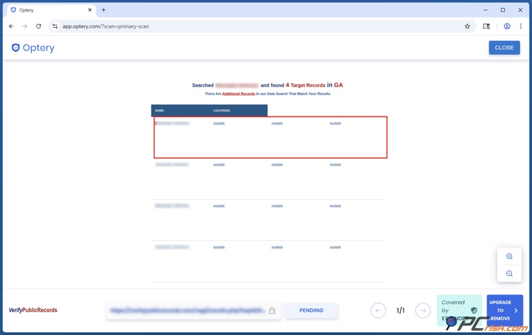
Task: Go to previous screenshot page arrow
Action: tap(378, 310)
